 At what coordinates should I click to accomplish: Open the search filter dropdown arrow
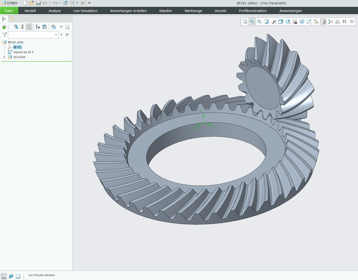pyautogui.click(x=62, y=35)
